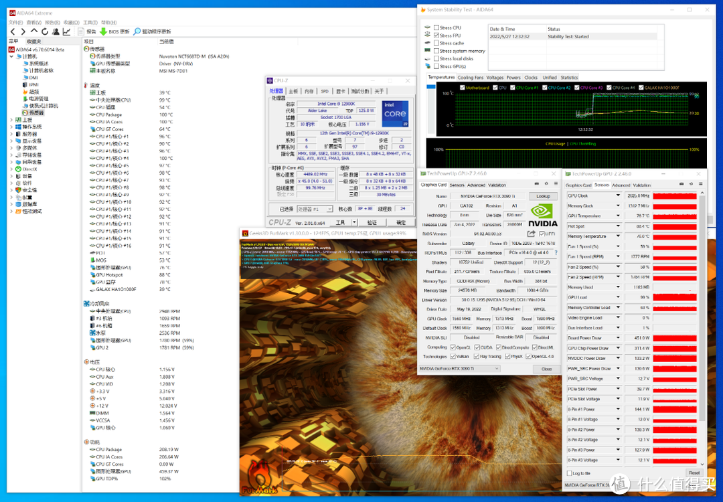Click the 确定 button in CPU-Z
The width and height of the screenshot is (723, 502).
401,222
